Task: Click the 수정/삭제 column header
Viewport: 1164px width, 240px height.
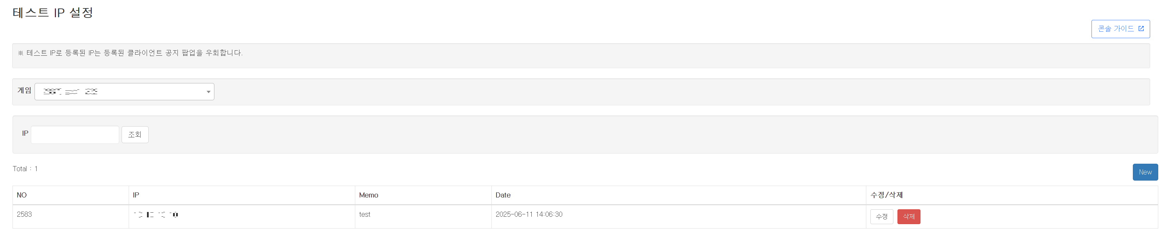Action: click(x=886, y=195)
